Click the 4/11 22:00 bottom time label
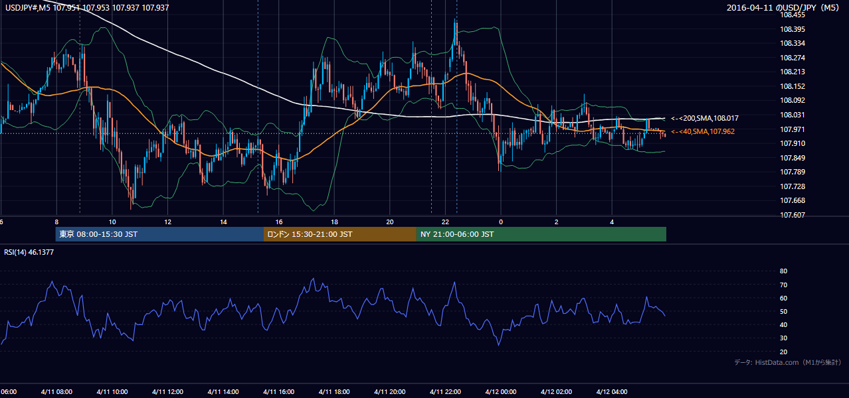 coord(445,392)
